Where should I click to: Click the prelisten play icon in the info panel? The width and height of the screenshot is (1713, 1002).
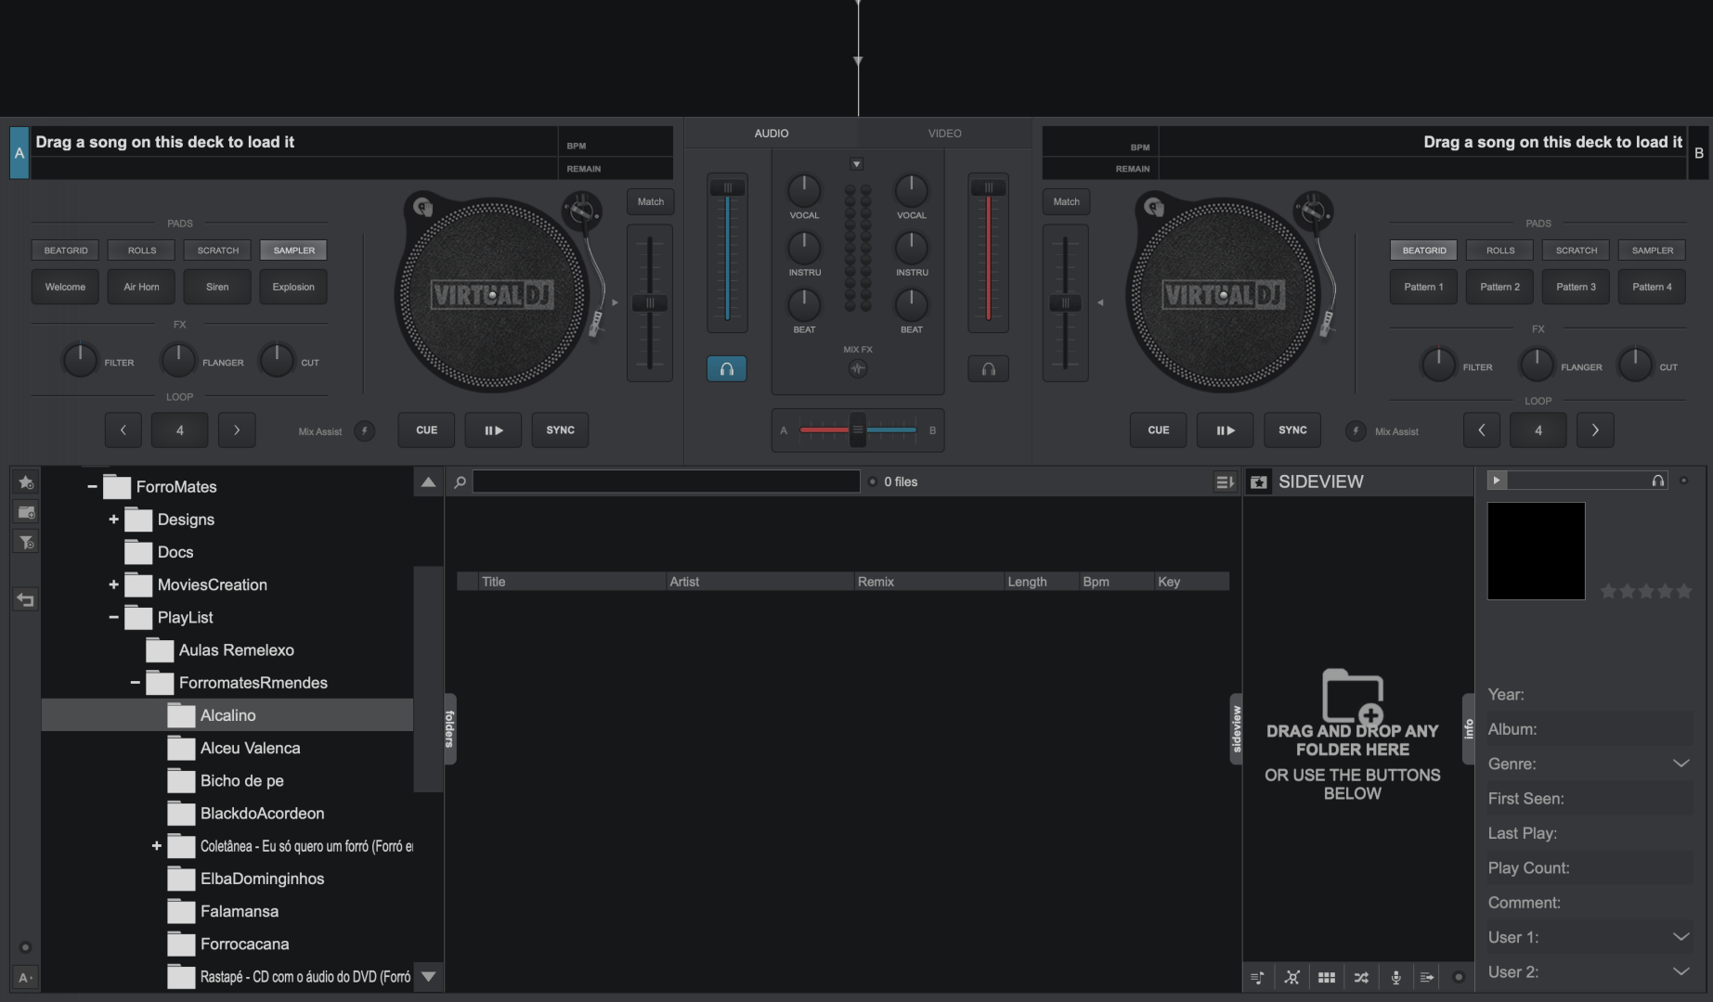(x=1496, y=480)
